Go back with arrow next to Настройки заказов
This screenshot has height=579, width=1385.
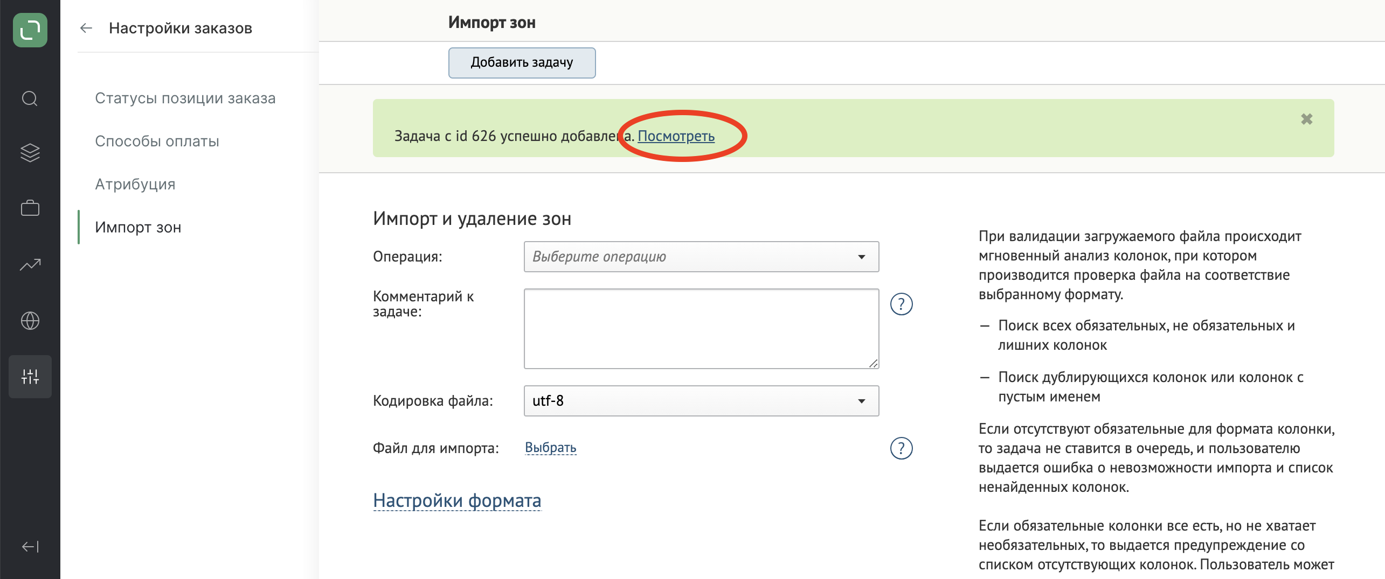pos(86,28)
